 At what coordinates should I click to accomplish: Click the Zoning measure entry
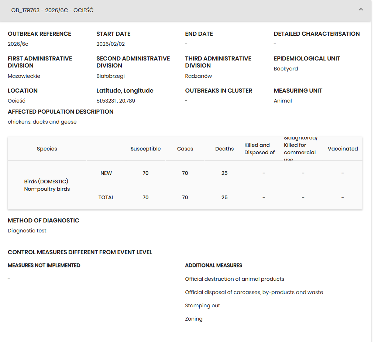[x=194, y=319]
